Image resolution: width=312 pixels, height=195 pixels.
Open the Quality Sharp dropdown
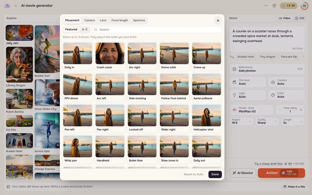pos(267,121)
